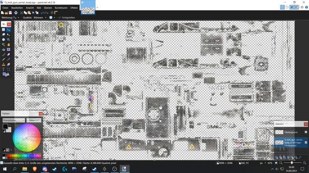The width and height of the screenshot is (309, 173).
Task: Click the Cut scissors icon
Action: click(x=21, y=13)
